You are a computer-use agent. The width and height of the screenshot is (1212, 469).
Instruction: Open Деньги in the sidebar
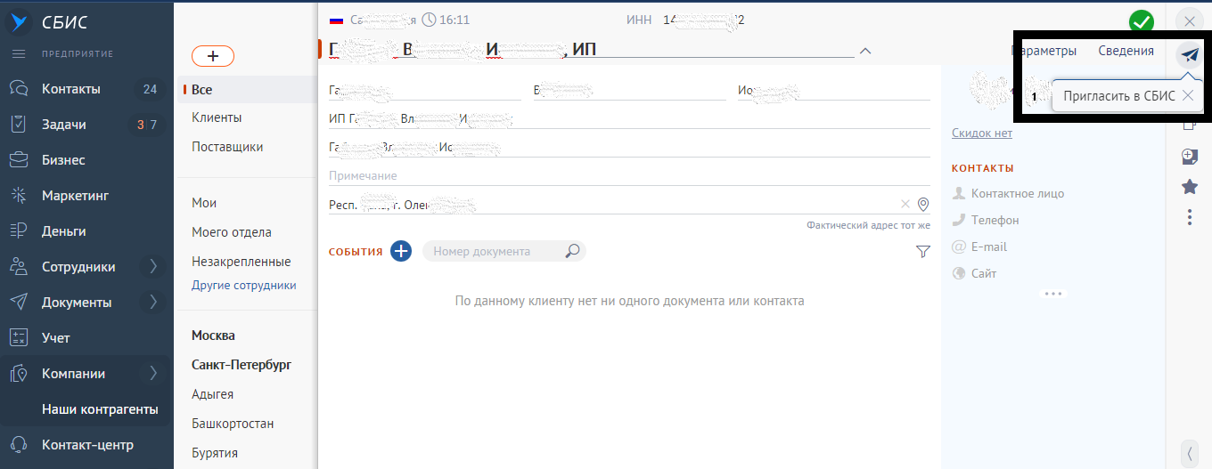tap(64, 231)
